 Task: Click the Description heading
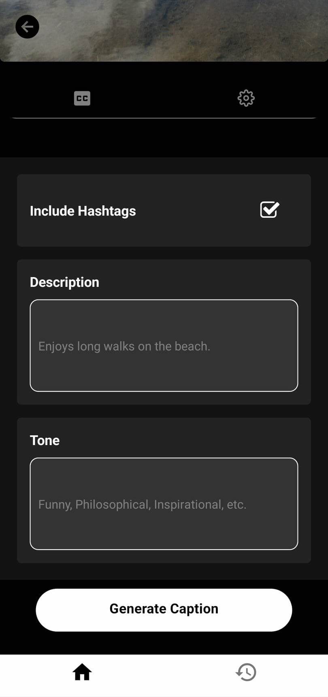[x=64, y=282]
